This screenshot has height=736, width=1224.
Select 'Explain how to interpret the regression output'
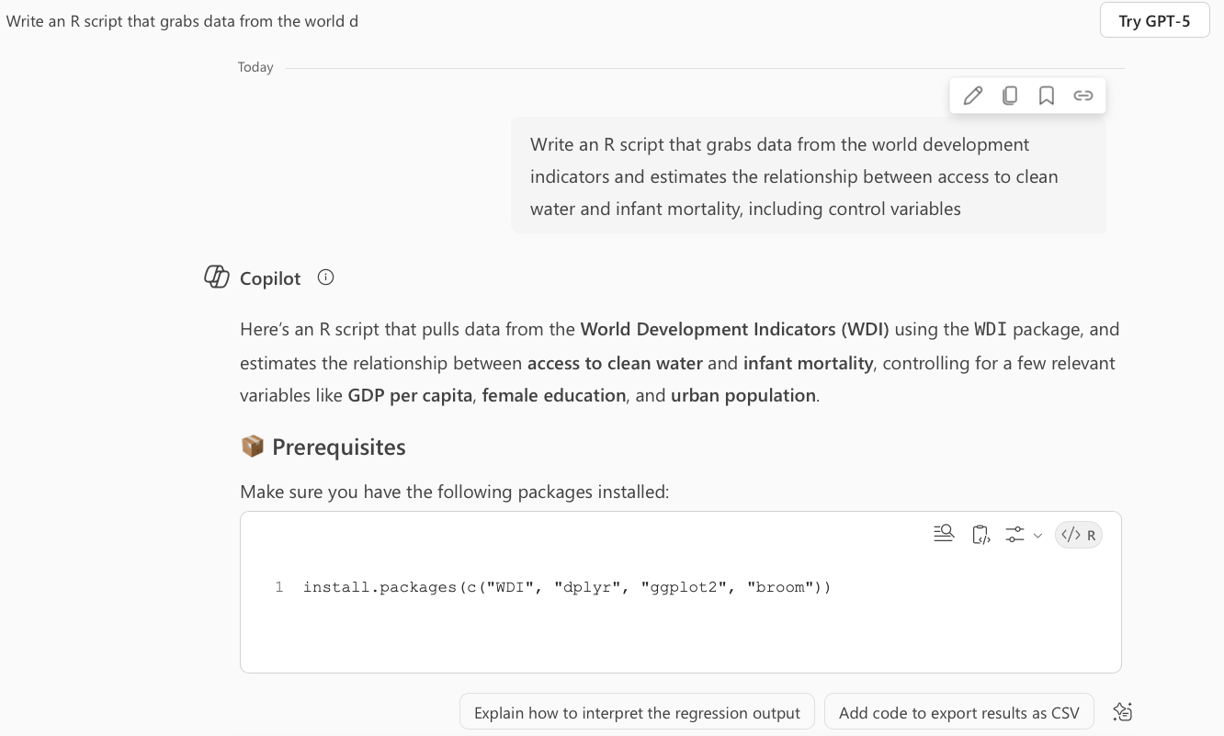(637, 712)
